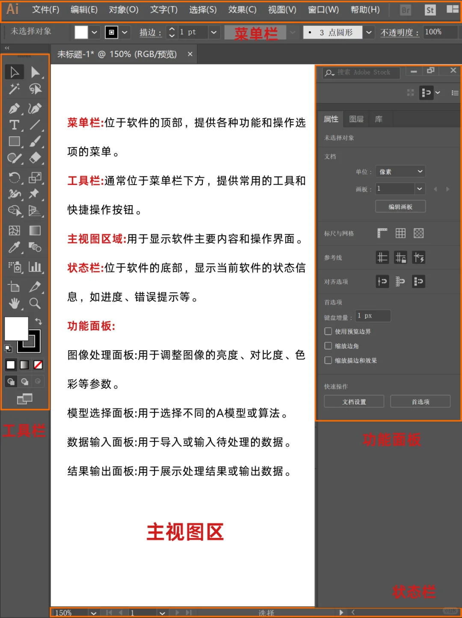
Task: Select the Slice tool
Action: [35, 287]
